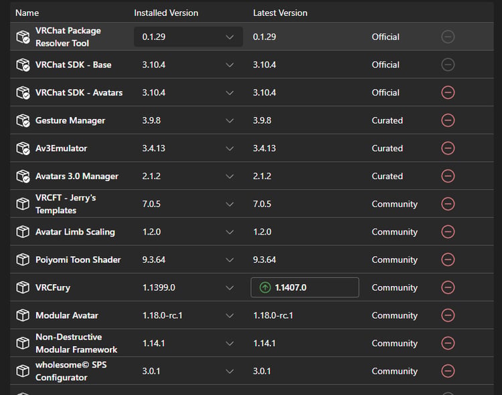Remove Avatars 3.0 Manager package

coord(448,176)
